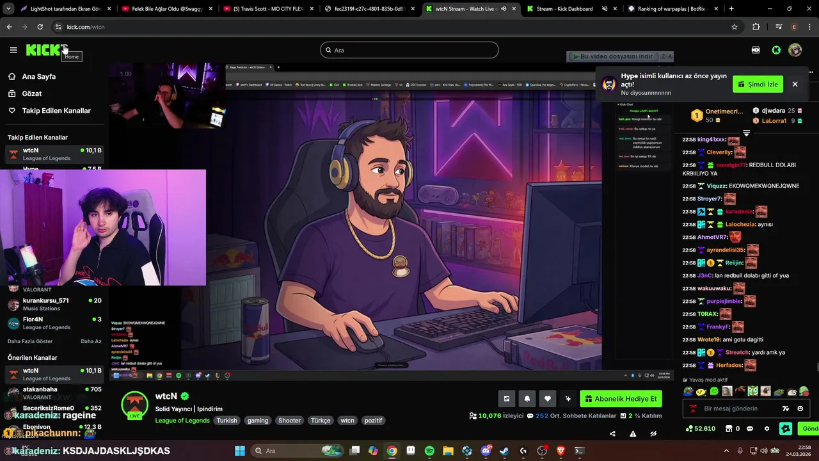Open Takip Edilen Kanallar page
Viewport: 819px width, 461px height.
pos(56,111)
